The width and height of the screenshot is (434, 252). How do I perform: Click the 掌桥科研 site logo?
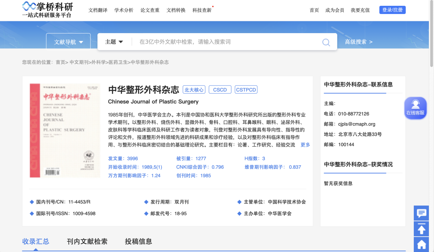[x=47, y=10]
